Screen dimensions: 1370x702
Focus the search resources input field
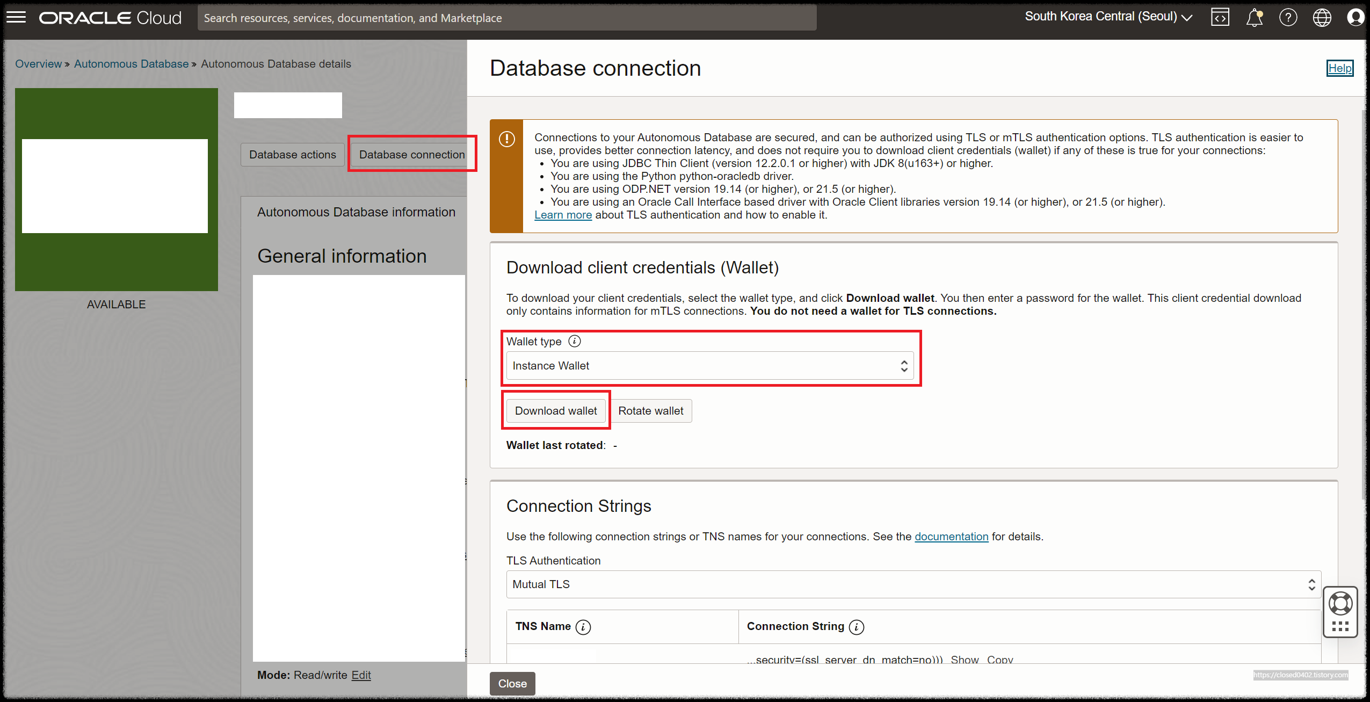(x=506, y=18)
